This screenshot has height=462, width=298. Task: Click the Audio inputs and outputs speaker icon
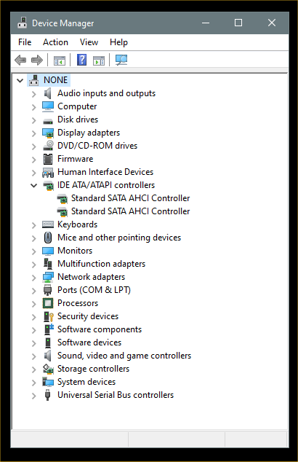[x=48, y=93]
